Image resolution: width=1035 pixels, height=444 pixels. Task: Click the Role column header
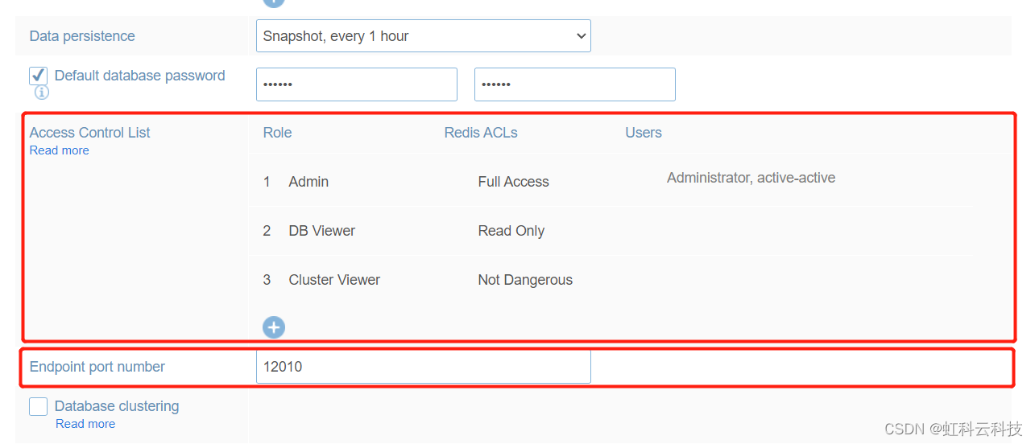click(x=277, y=133)
